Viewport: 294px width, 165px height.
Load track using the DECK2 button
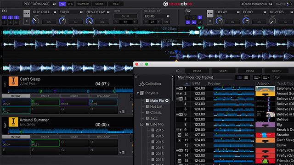(250, 71)
